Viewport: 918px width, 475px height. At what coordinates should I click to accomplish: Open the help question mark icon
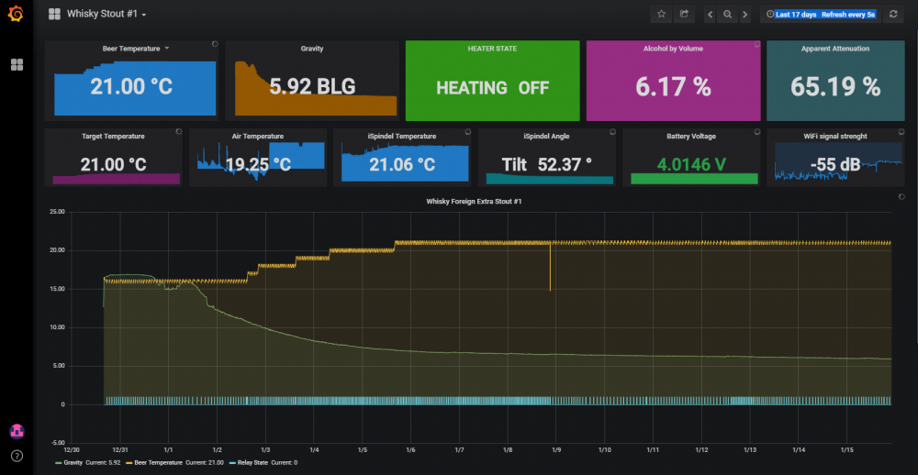click(17, 455)
